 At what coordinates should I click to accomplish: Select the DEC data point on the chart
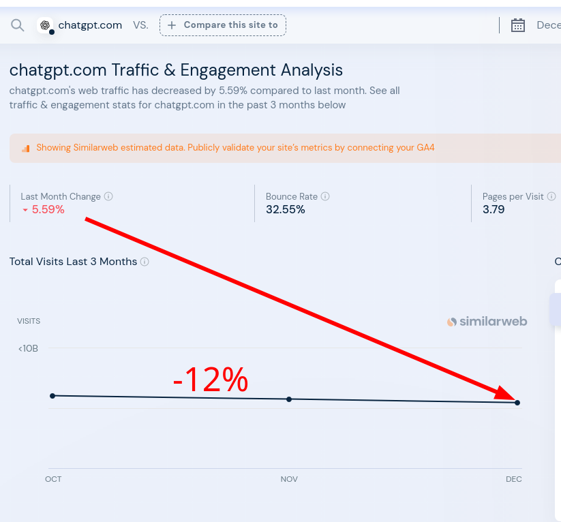click(517, 402)
